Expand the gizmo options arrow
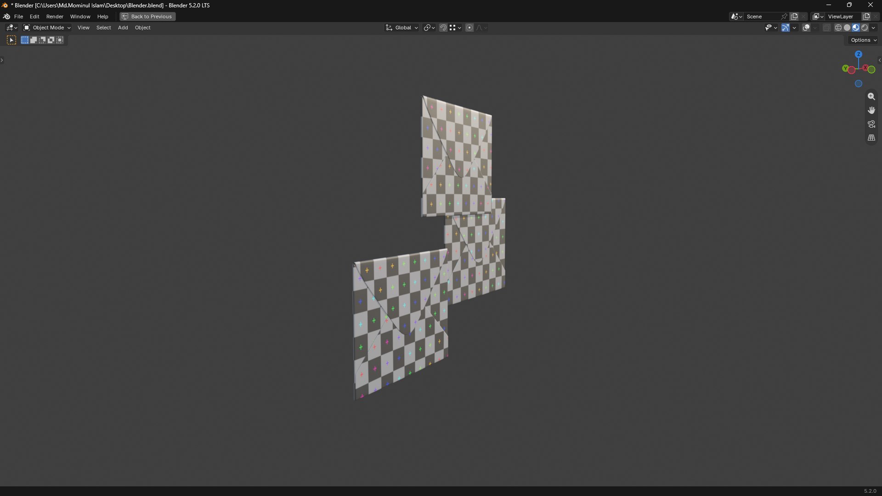882x496 pixels. (794, 28)
